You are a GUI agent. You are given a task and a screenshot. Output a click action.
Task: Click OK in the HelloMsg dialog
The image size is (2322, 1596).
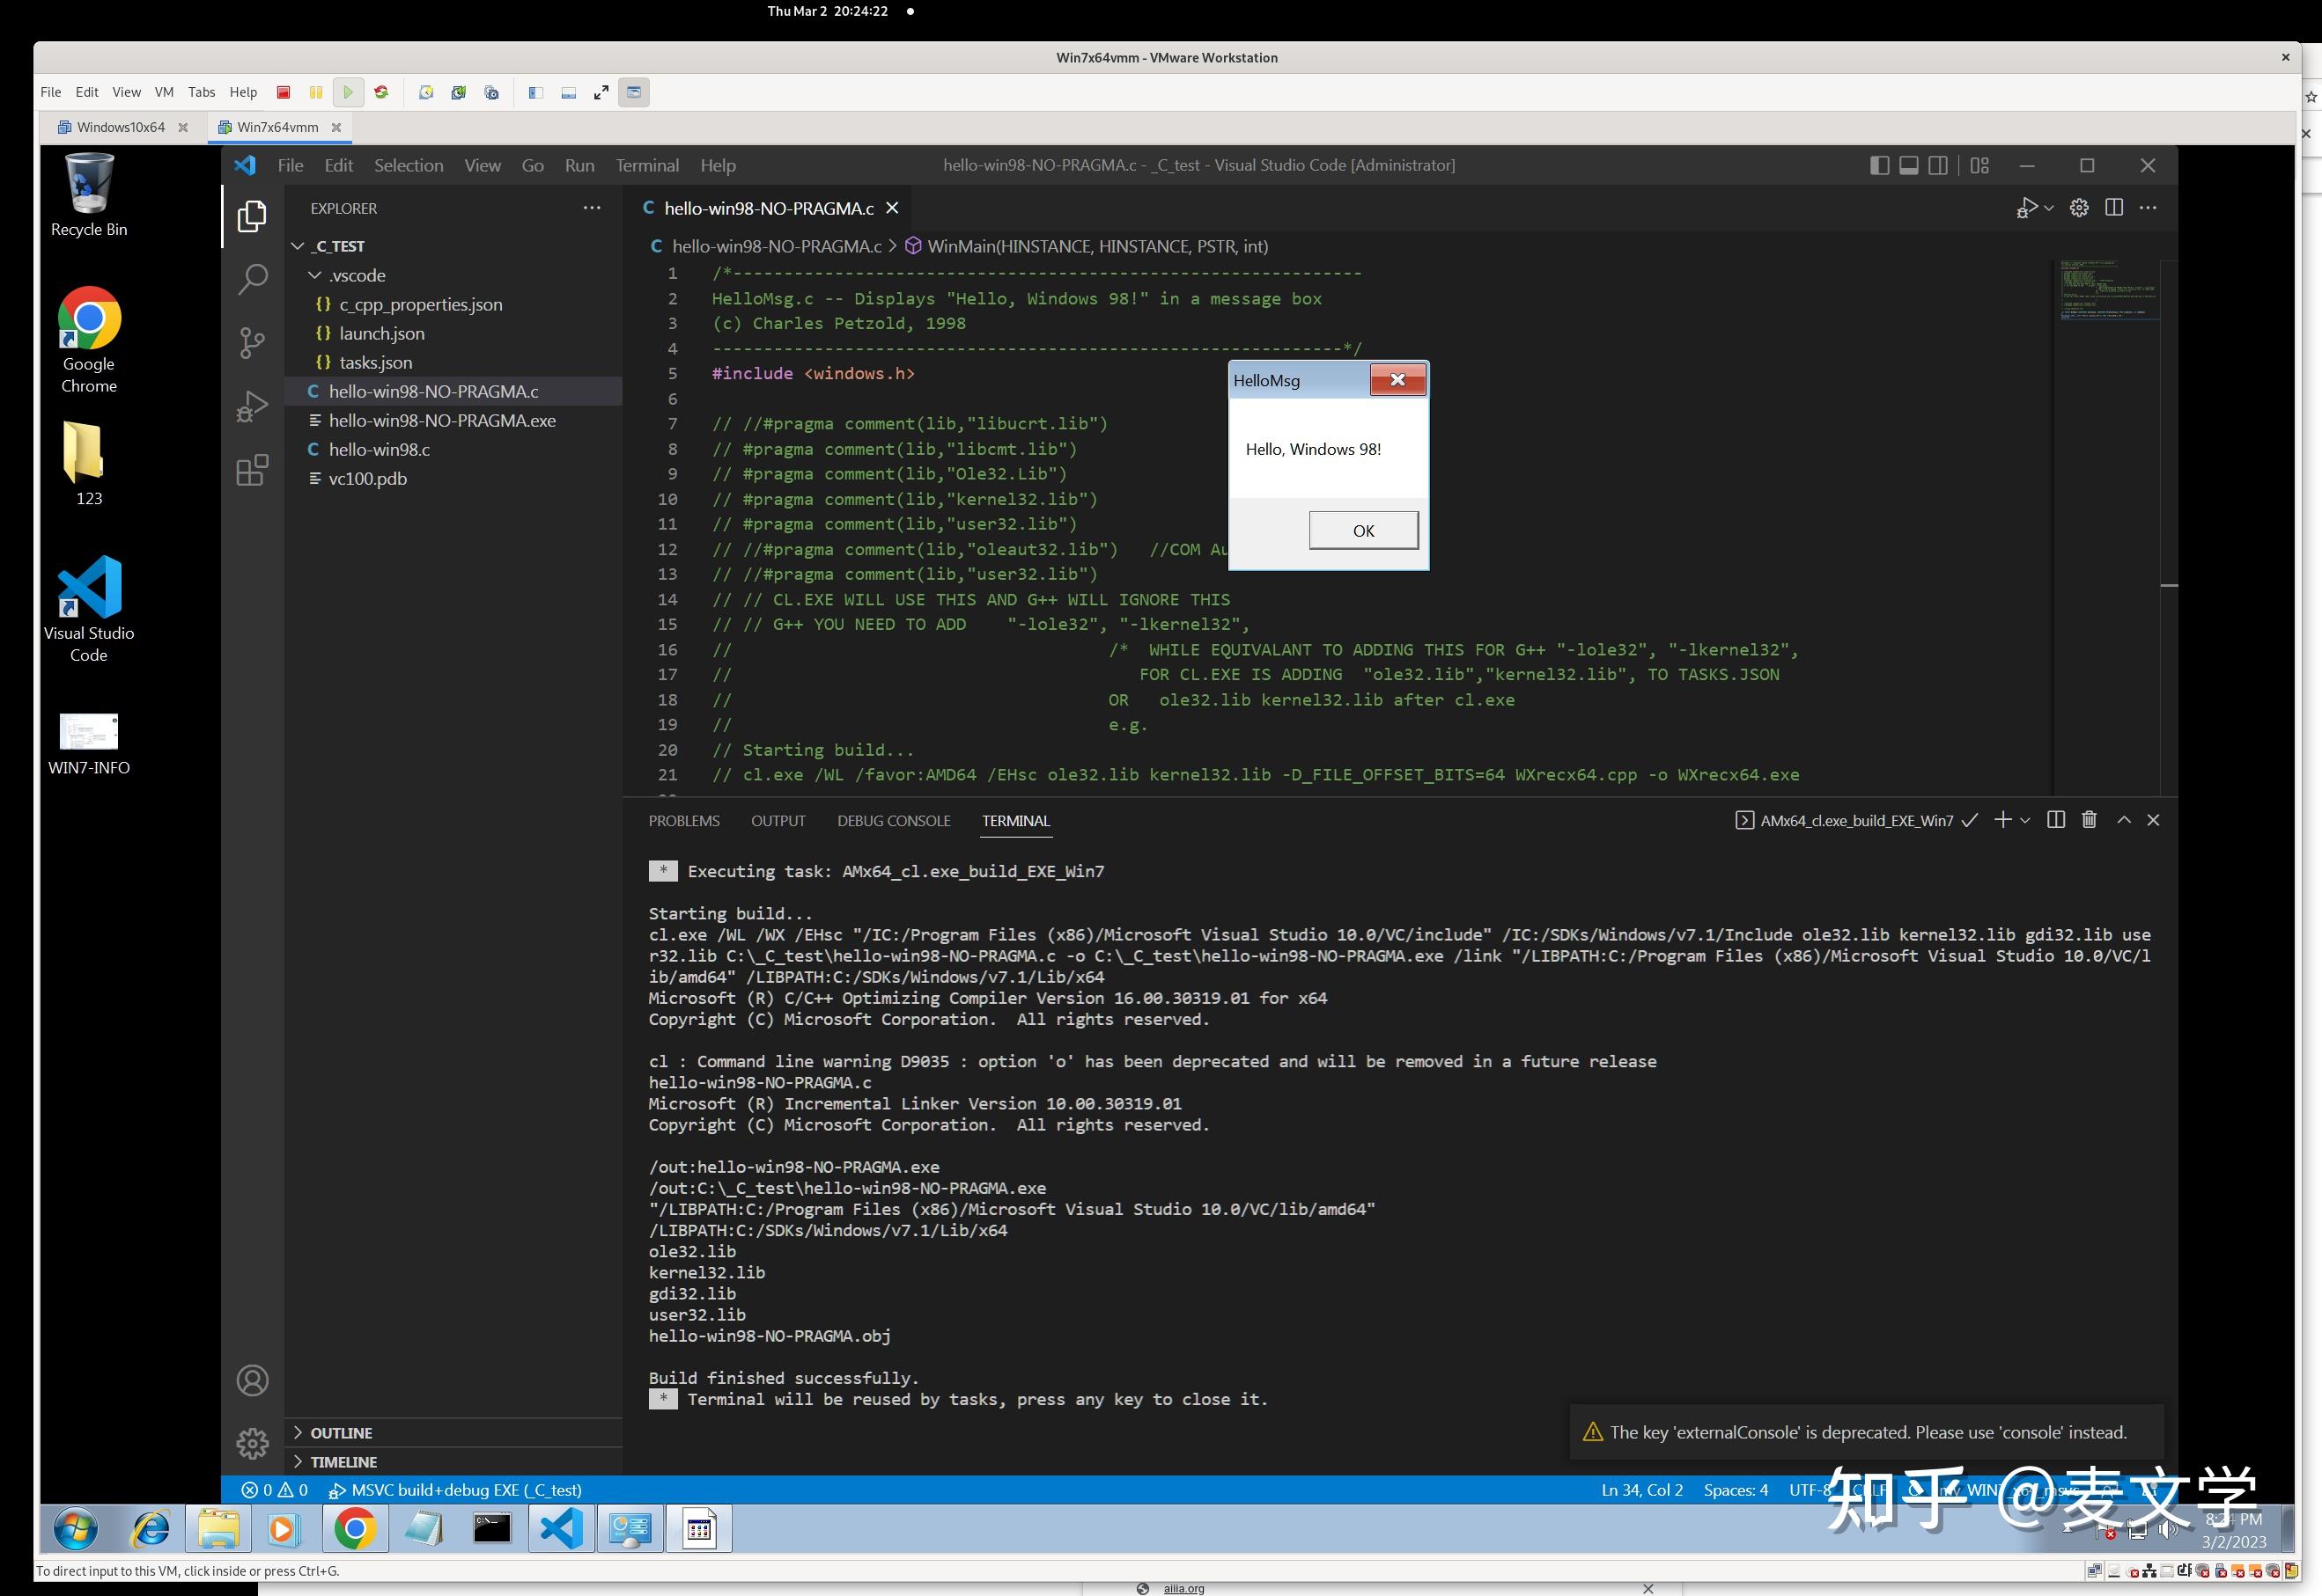(1363, 530)
